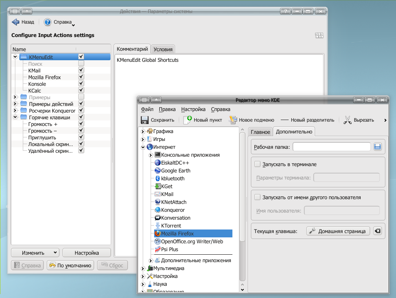Click the По умолчанию button
Screen dimensions: 396x298
point(70,265)
